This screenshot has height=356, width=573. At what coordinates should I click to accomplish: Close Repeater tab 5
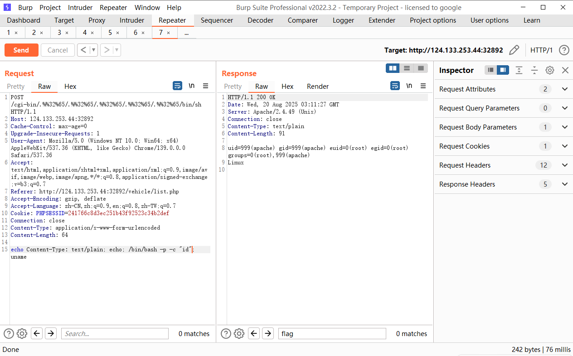(x=118, y=33)
